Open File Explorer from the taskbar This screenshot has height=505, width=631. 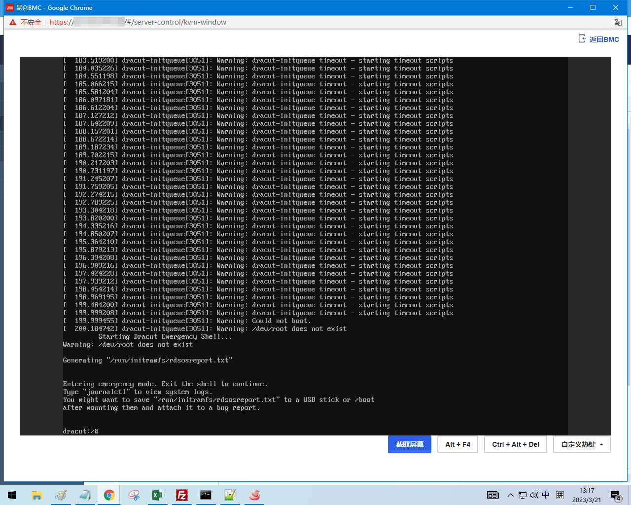point(37,495)
